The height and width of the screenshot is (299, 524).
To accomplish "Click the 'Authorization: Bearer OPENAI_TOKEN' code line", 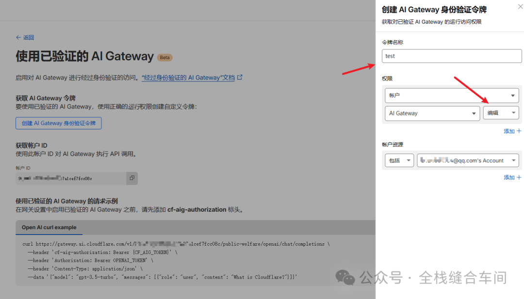I will point(91,260).
